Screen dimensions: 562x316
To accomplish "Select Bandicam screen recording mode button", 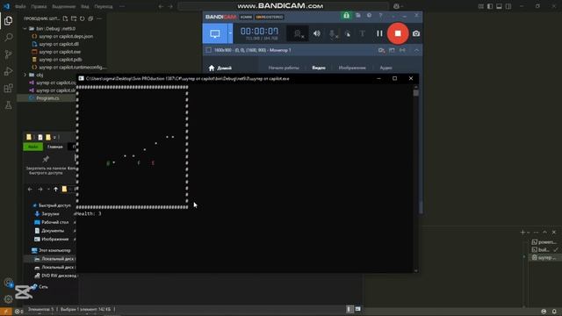I will (x=214, y=33).
